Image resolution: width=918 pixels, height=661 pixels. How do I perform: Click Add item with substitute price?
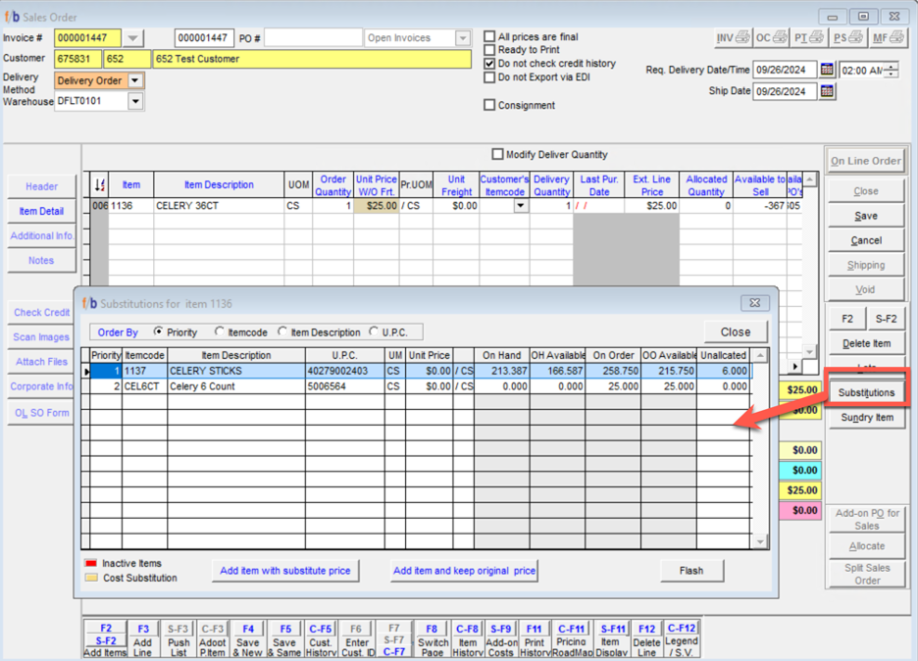tap(285, 571)
